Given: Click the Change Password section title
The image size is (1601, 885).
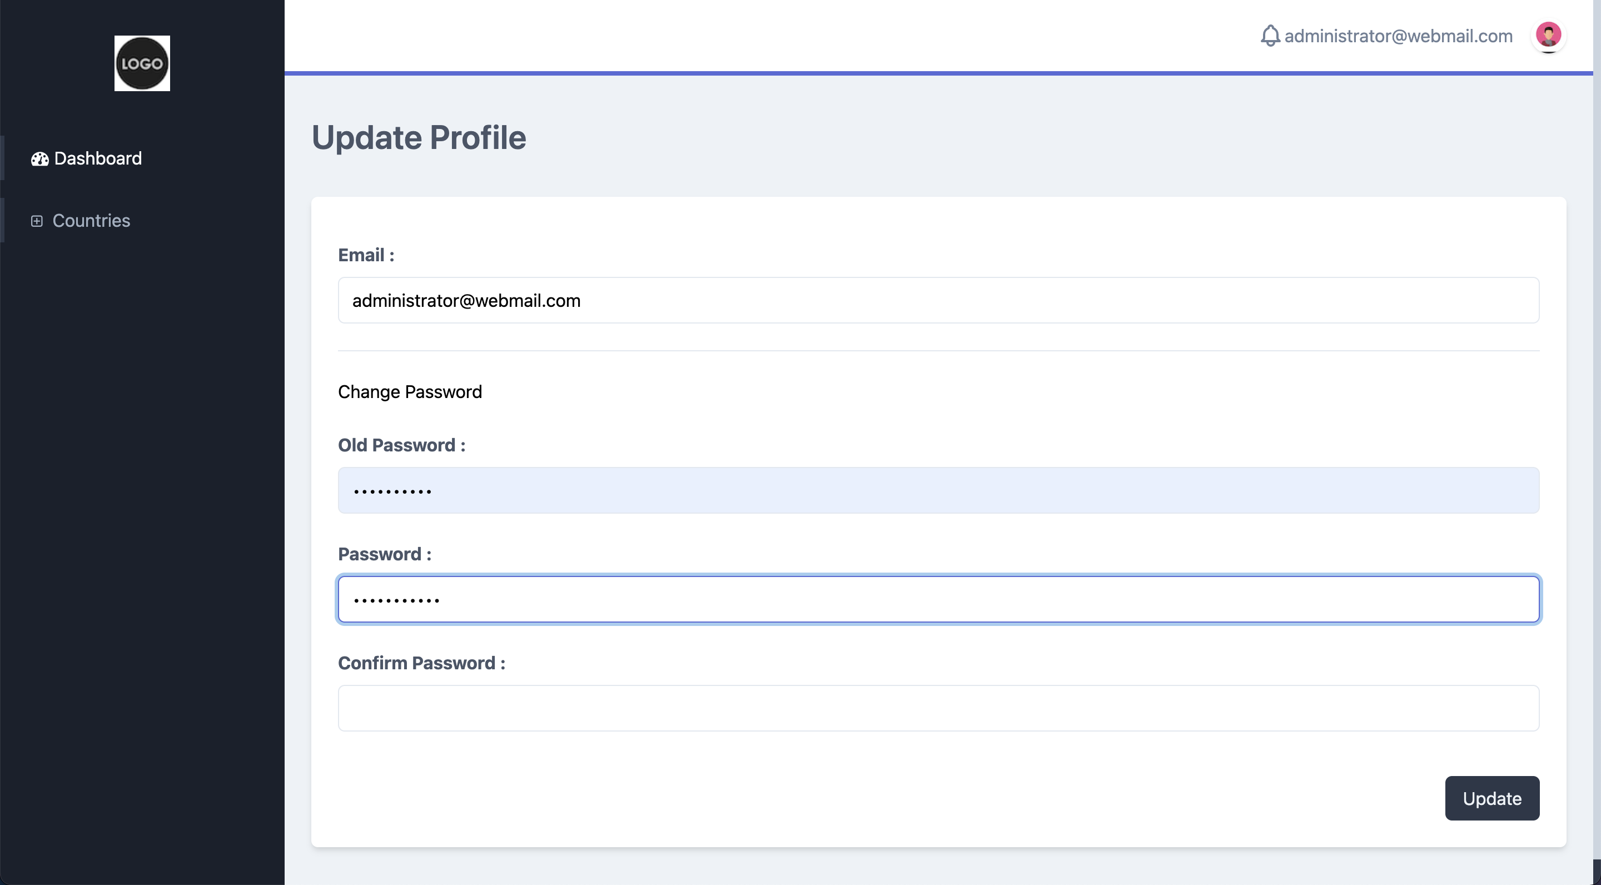Looking at the screenshot, I should click(x=410, y=391).
